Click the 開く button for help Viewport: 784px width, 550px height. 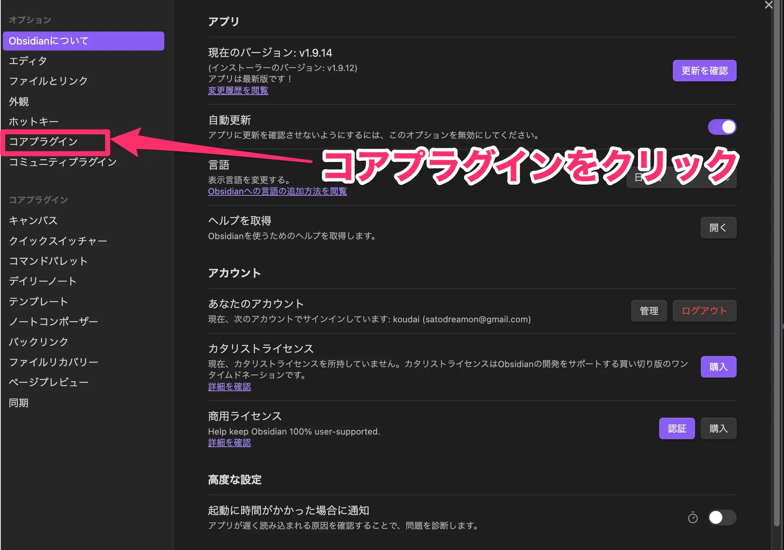tap(718, 228)
